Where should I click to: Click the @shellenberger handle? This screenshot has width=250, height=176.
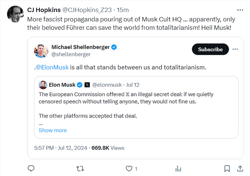tap(71, 54)
